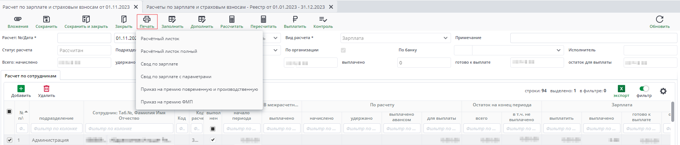Image resolution: width=680 pixels, height=145 pixels.
Task: Click the Расчет №/Дата number field
Action: [x=84, y=38]
